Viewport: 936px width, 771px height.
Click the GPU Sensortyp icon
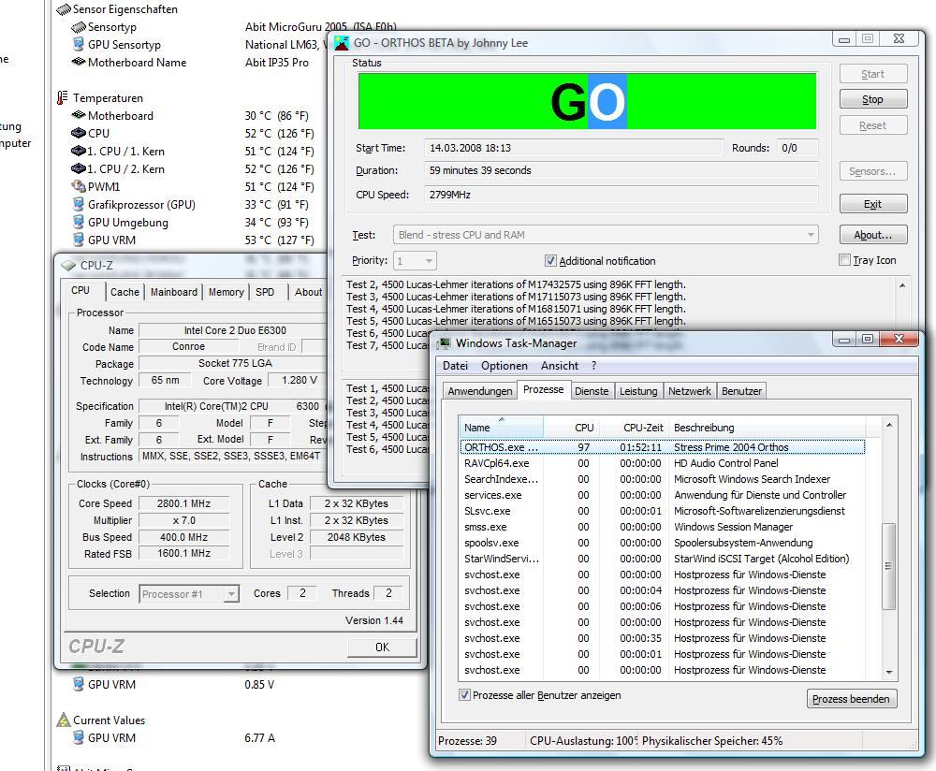pos(79,44)
